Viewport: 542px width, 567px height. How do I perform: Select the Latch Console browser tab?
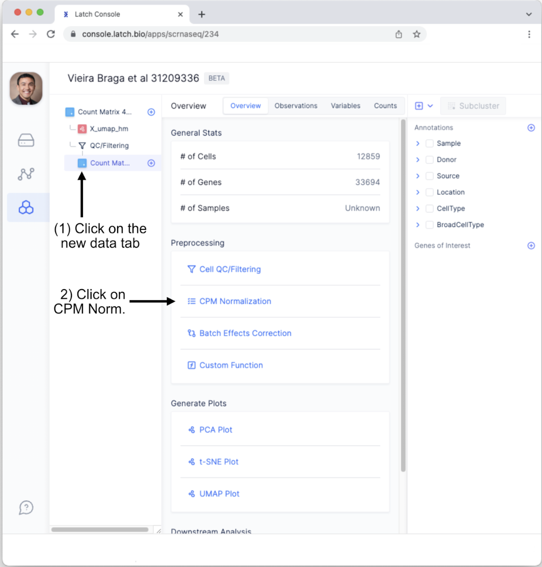pos(122,14)
